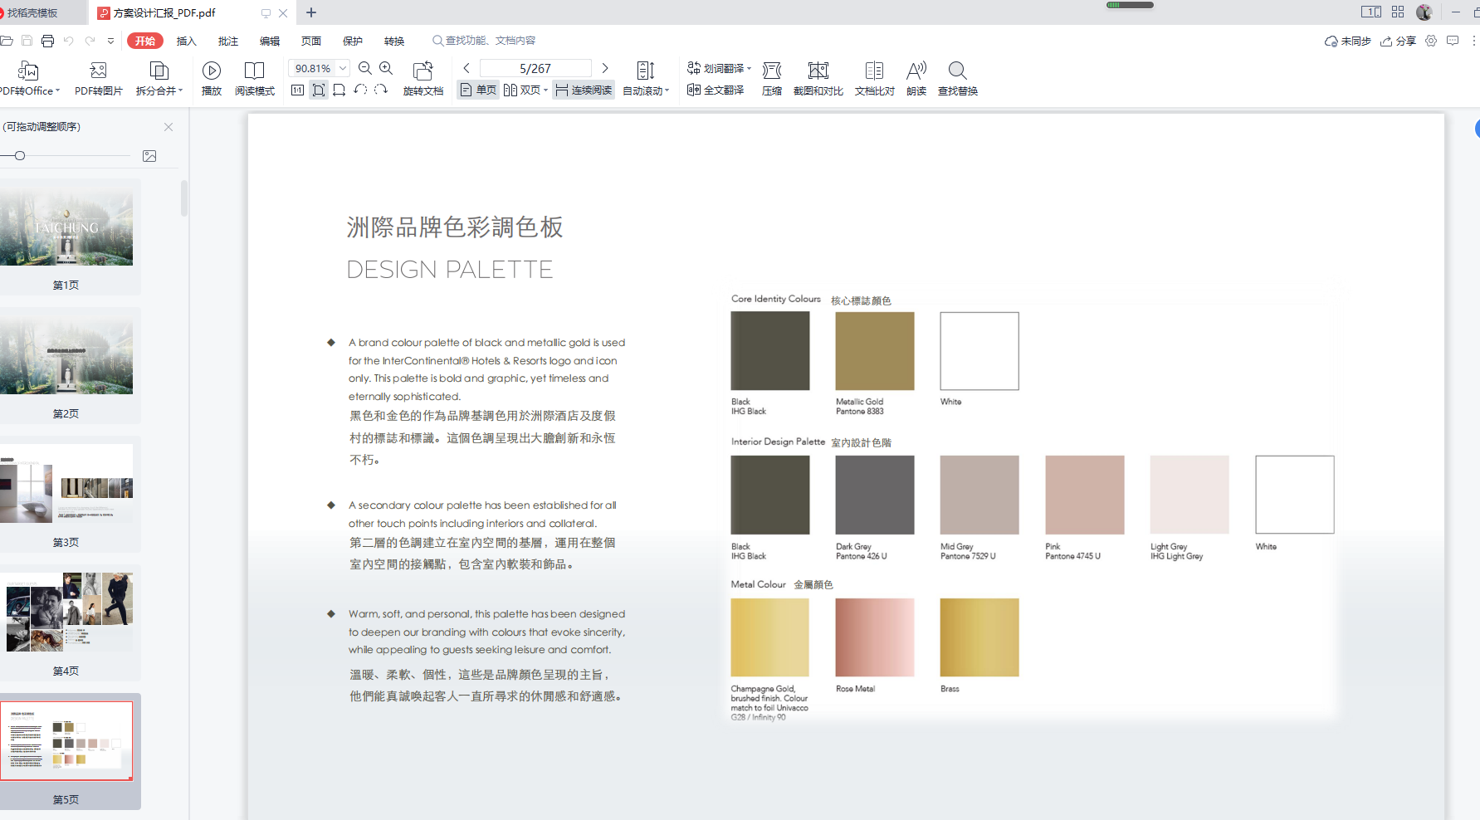1480x820 pixels.
Task: Select the 开始 ribbon tab
Action: click(x=145, y=41)
